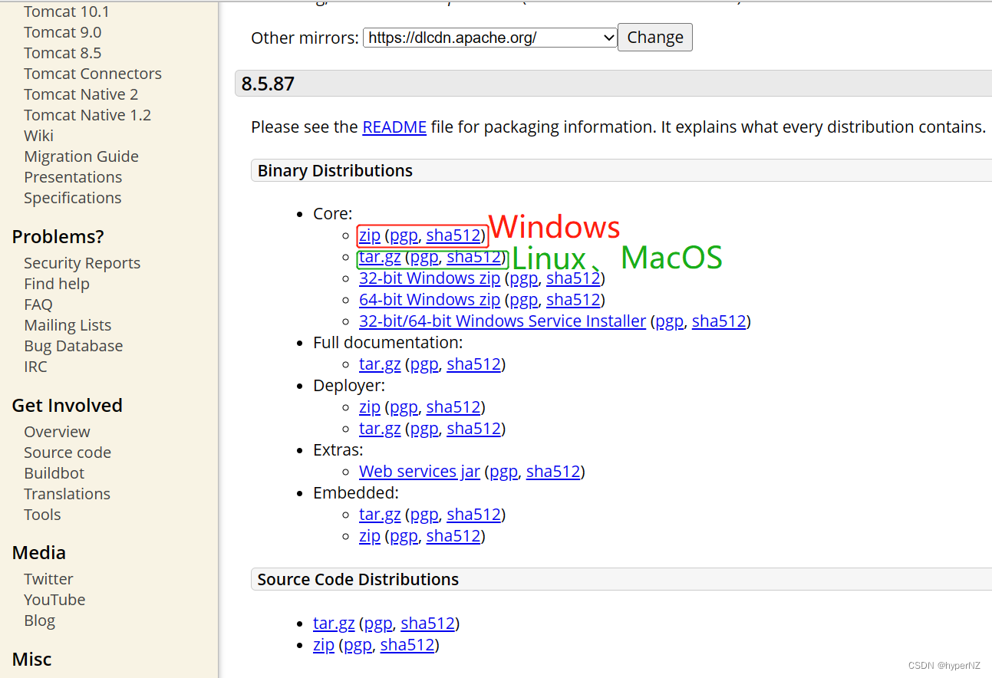Open the Tools sidebar link
The height and width of the screenshot is (678, 992).
coord(42,515)
